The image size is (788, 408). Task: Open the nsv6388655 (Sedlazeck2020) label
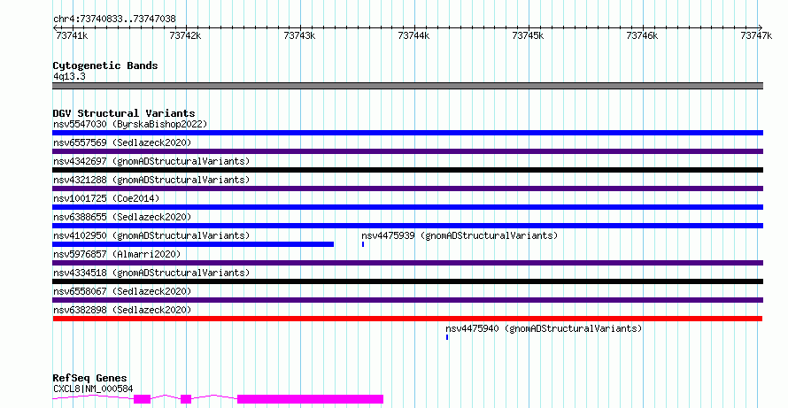point(122,217)
